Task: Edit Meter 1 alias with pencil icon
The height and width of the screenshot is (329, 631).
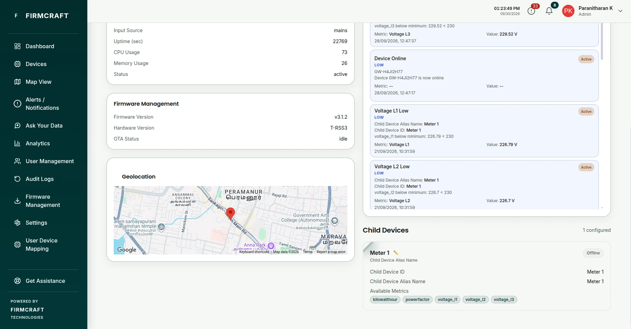Action: pyautogui.click(x=396, y=253)
